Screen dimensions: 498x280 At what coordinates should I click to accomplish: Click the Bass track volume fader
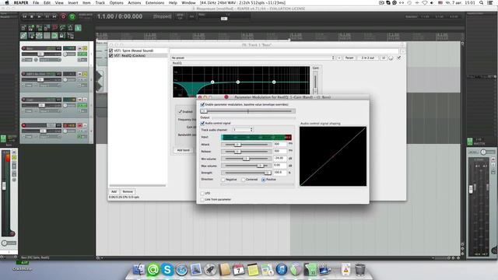[x=40, y=54]
